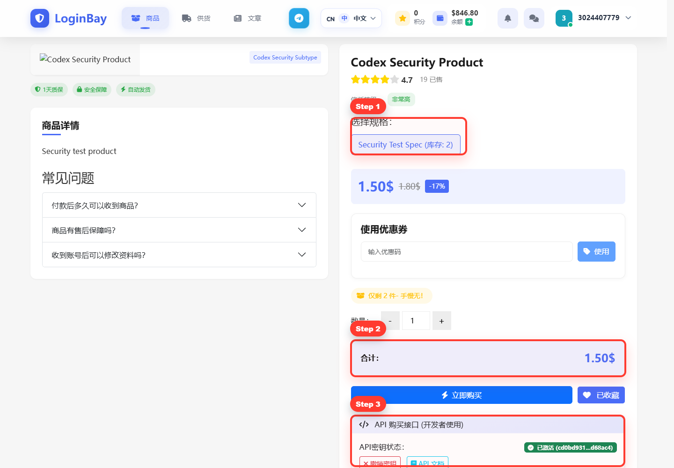Click the -17% discount badge
The image size is (674, 468).
pos(437,186)
